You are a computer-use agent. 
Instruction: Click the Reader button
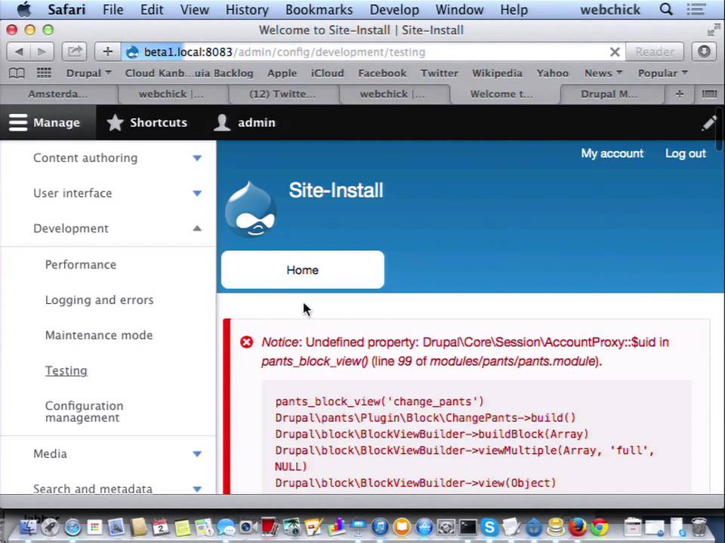click(x=654, y=52)
